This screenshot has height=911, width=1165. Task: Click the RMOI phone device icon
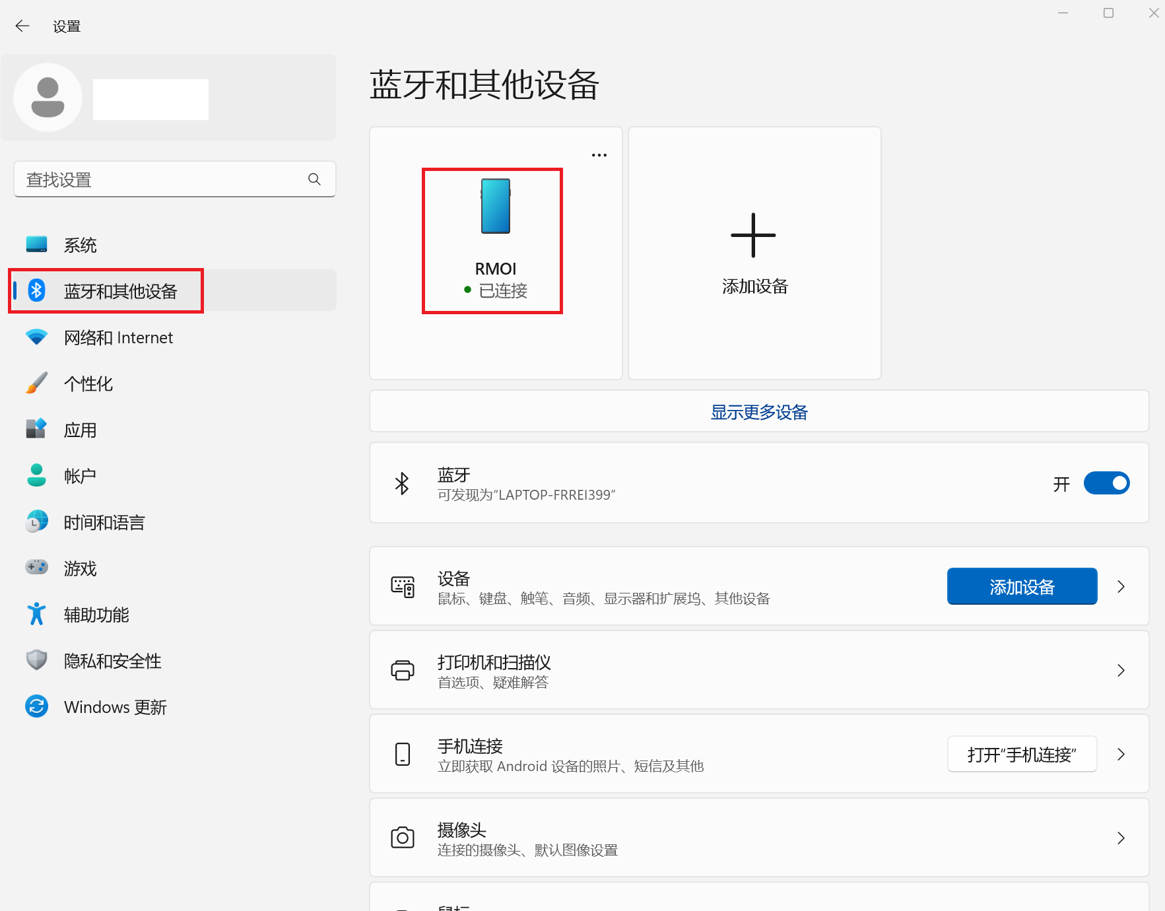495,207
